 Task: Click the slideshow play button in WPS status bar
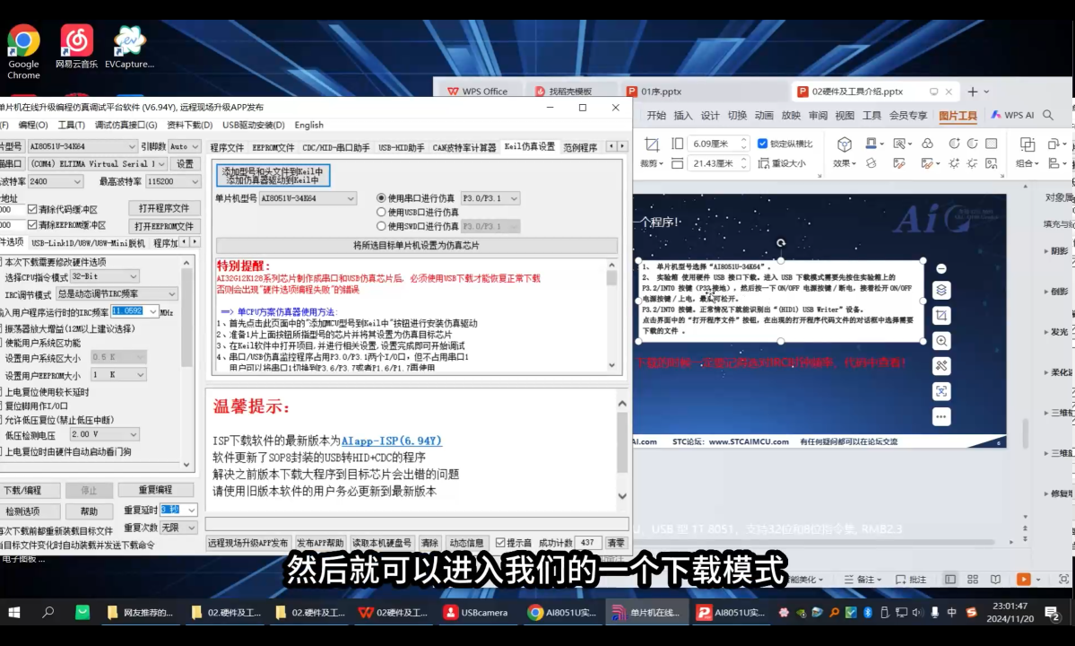[1023, 580]
